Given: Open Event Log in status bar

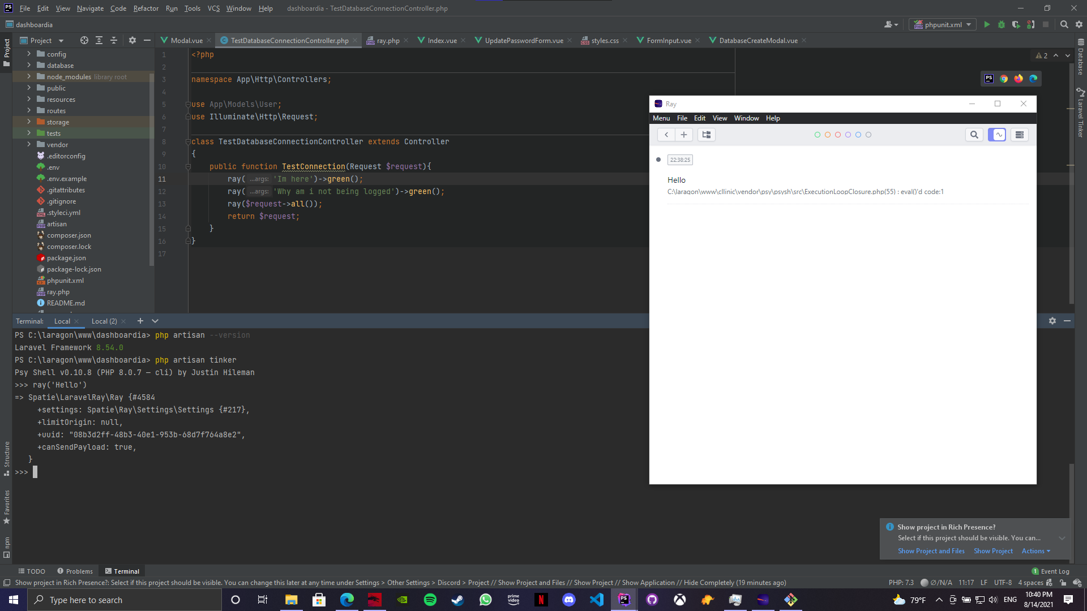Looking at the screenshot, I should pos(1051,571).
